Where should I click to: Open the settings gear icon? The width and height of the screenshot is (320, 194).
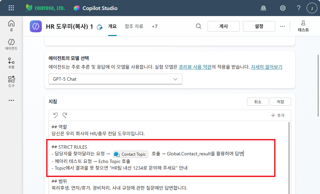283,8
